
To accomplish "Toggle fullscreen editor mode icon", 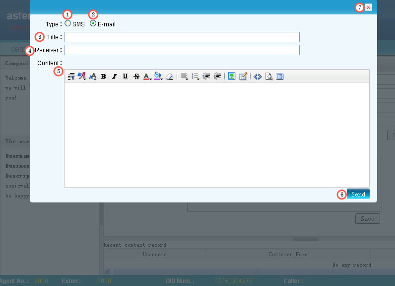I will coord(279,76).
